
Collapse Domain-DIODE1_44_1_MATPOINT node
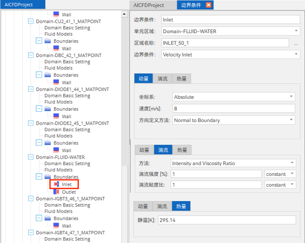click(31, 89)
